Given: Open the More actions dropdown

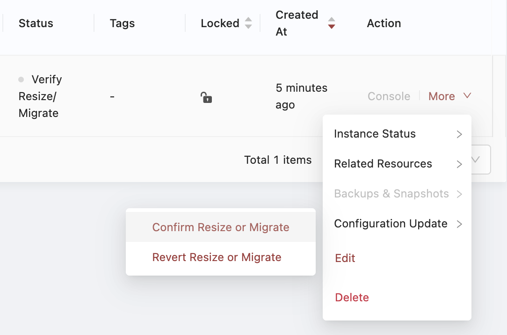Looking at the screenshot, I should pyautogui.click(x=442, y=96).
